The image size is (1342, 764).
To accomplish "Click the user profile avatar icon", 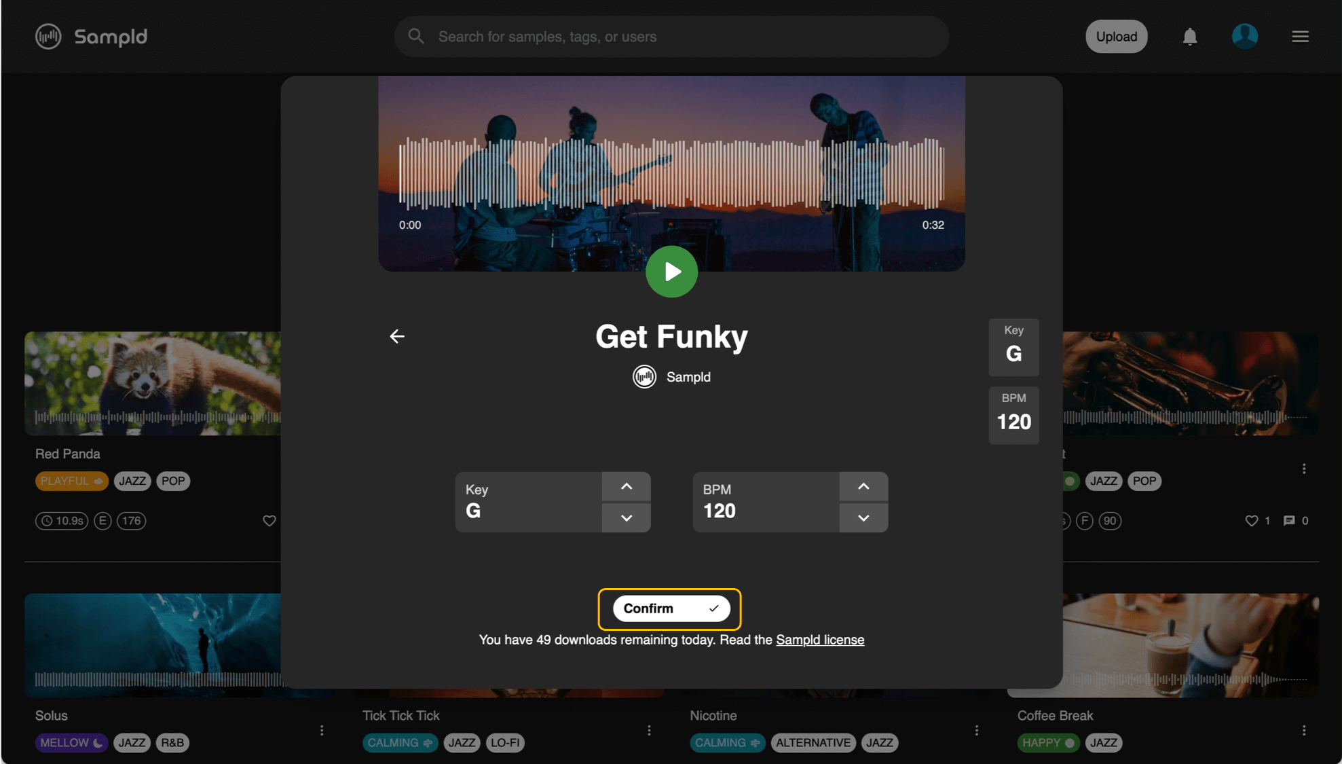I will click(1244, 36).
